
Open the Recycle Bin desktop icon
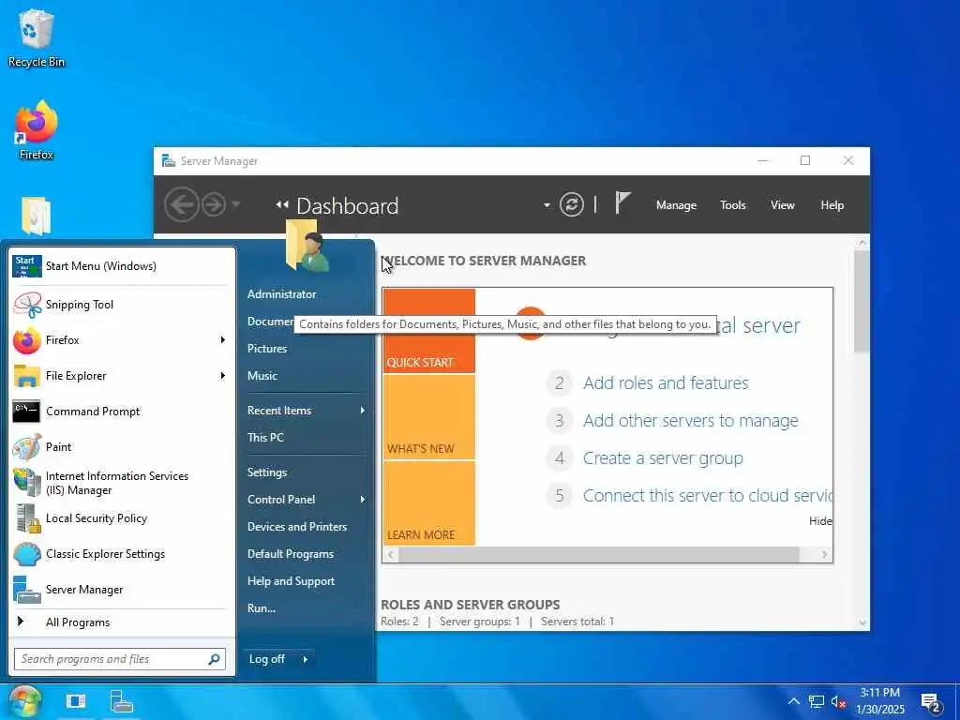click(x=36, y=37)
